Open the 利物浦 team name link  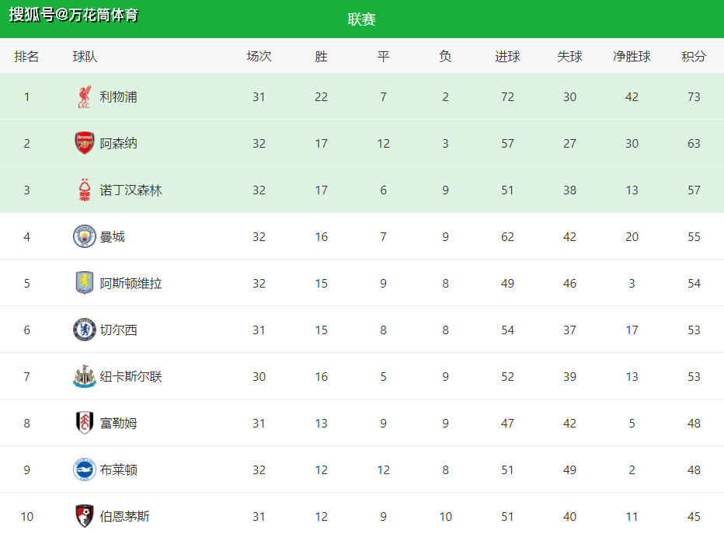coord(118,97)
